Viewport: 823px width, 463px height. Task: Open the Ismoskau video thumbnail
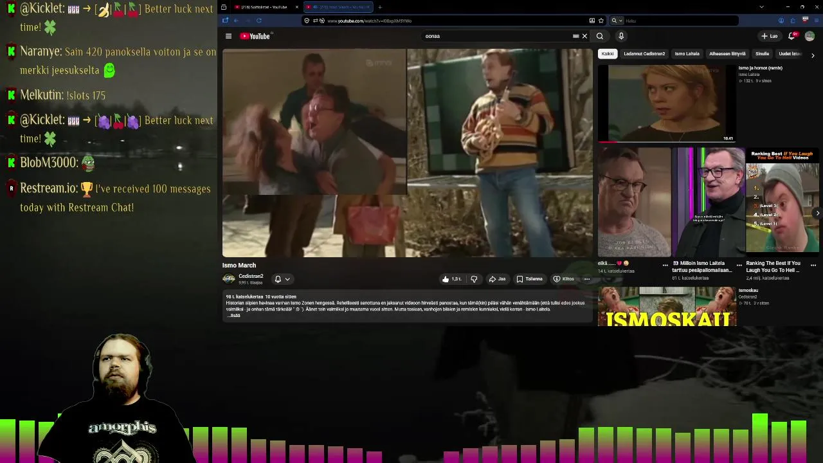(667, 307)
